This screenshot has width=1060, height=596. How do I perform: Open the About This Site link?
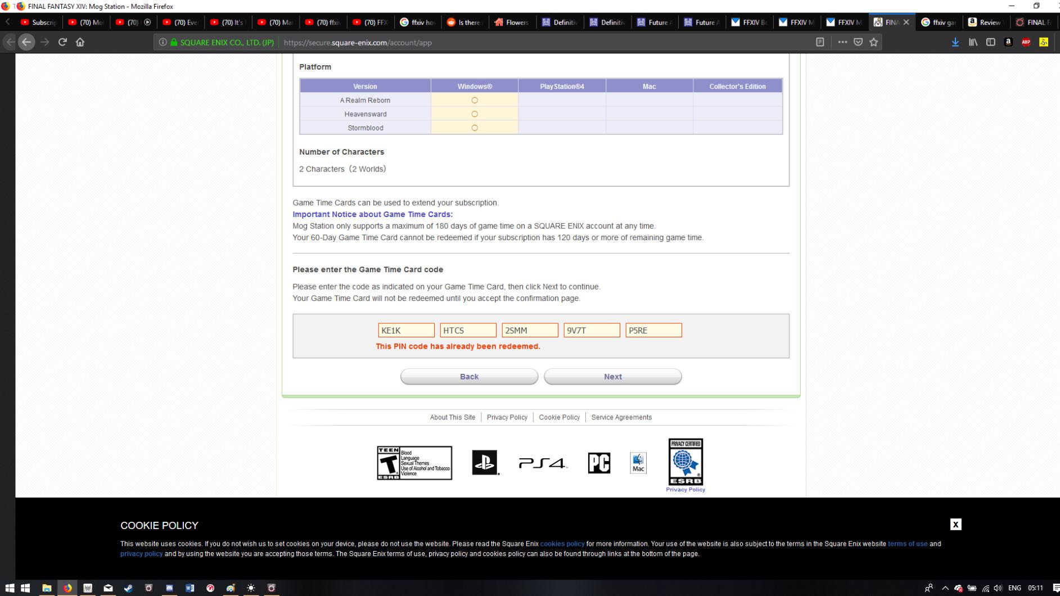click(453, 417)
